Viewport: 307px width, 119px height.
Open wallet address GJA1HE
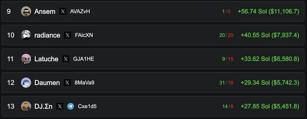(x=84, y=59)
